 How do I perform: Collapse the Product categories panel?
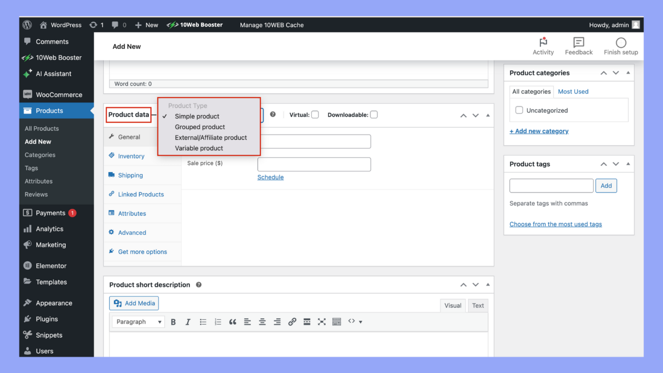[x=628, y=73]
